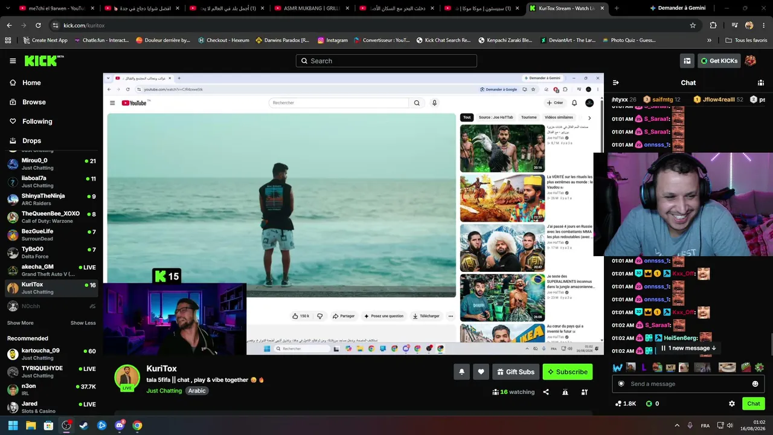
Task: Go to Home in Kick sidebar
Action: click(31, 83)
